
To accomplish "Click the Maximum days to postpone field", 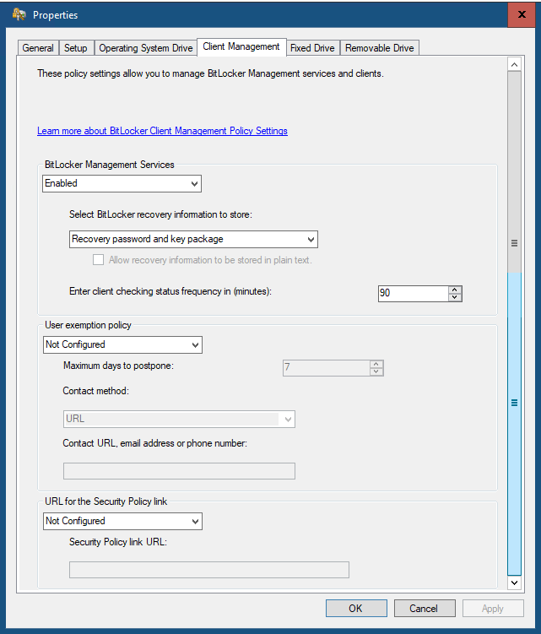I will [x=326, y=367].
